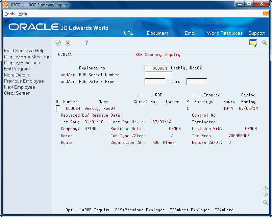Click the green checkmark OK icon

[x=58, y=43]
